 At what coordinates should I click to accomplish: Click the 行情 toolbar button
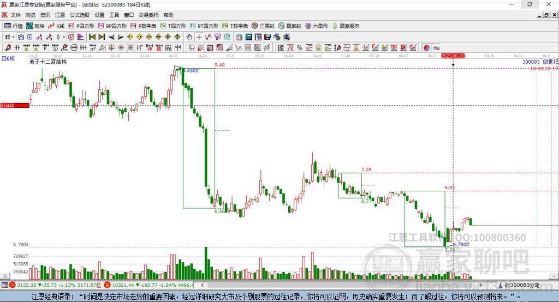[x=14, y=26]
